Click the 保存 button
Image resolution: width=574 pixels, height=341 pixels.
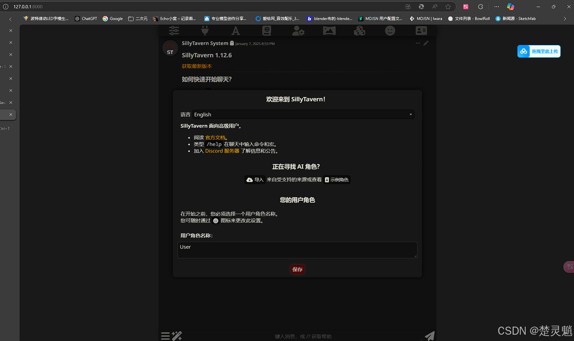pos(297,269)
